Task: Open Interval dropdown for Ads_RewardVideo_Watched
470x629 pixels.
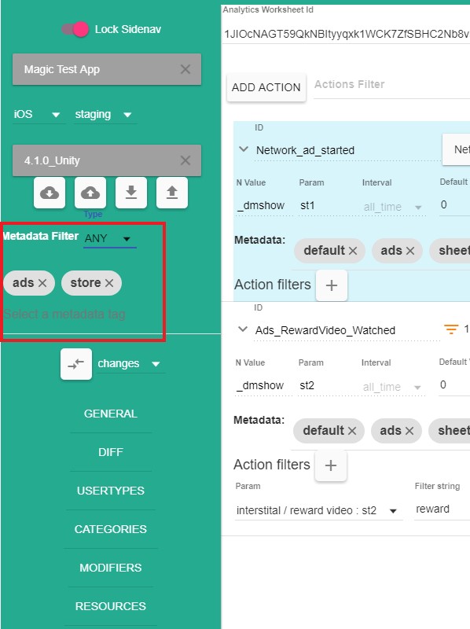Action: (x=393, y=387)
